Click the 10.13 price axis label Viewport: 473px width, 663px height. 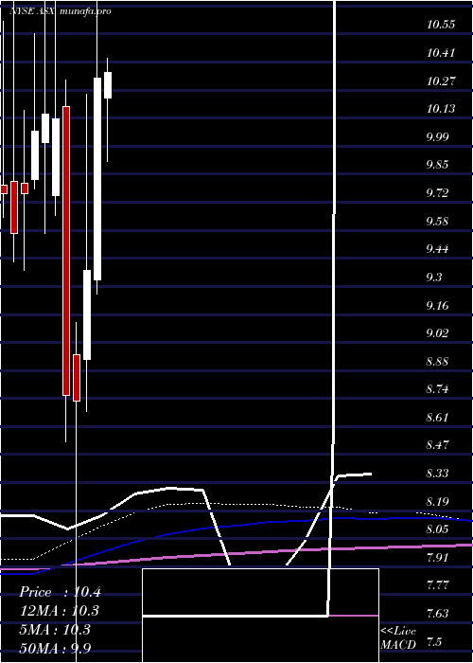coord(441,109)
